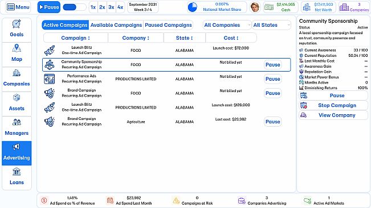This screenshot has height=208, width=371.
Task: Toggle the switch next to Pause
Action: (x=74, y=7)
